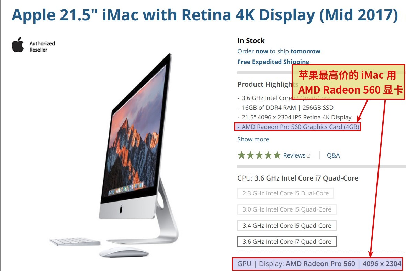
Task: Click the AMD Radeon Pro 560 highlight line
Action: click(x=297, y=127)
